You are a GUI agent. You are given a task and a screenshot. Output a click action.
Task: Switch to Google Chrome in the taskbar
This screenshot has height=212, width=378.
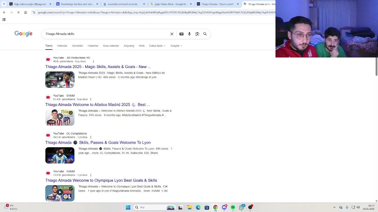pos(216,208)
